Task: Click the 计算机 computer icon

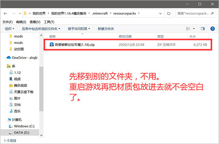Action: 9,120
